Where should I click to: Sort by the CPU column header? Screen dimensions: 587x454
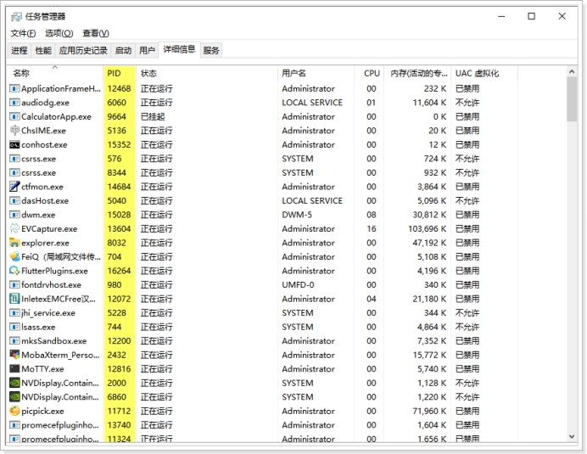369,73
